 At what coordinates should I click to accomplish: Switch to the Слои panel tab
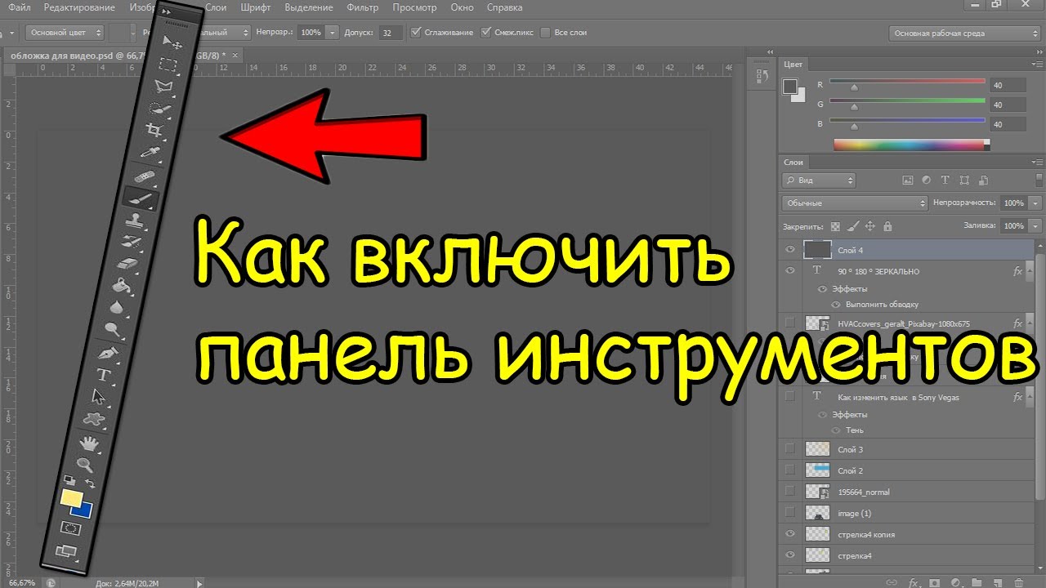793,163
